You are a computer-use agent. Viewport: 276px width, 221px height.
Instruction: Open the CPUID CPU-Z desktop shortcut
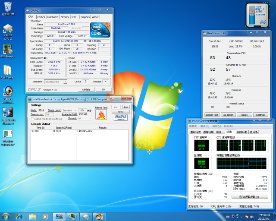[x=8, y=32]
